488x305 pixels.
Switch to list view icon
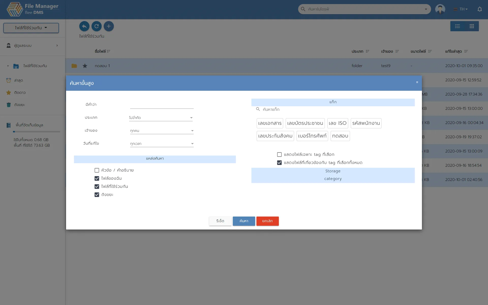[x=457, y=26]
